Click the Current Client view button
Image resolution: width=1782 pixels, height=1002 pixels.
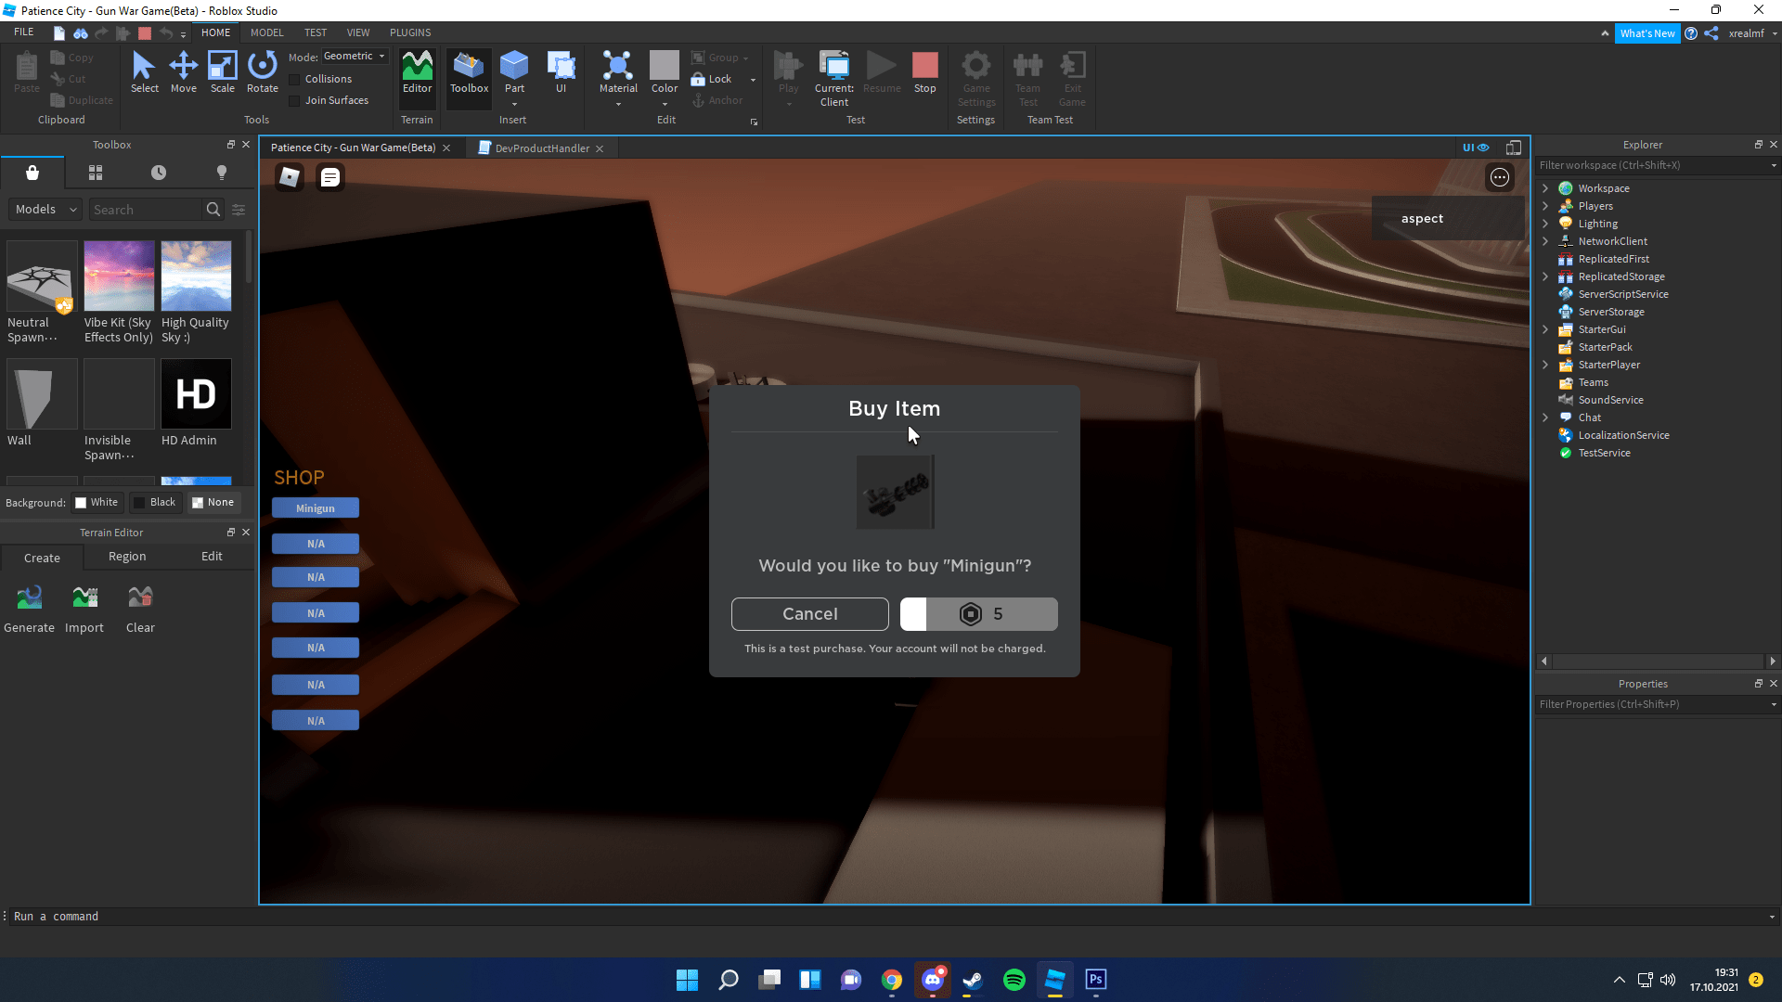833,79
